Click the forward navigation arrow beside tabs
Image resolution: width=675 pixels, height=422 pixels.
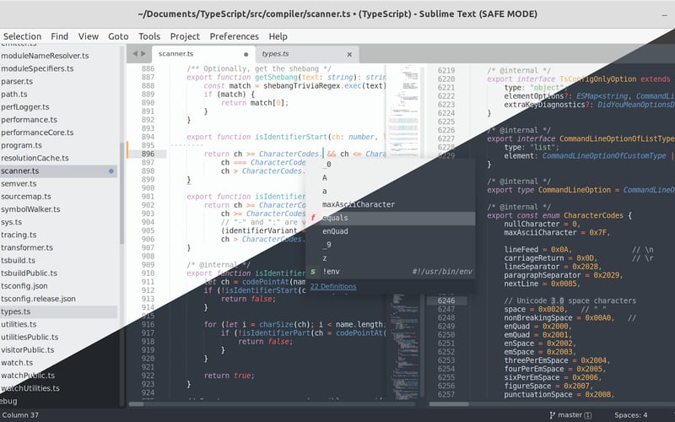143,54
